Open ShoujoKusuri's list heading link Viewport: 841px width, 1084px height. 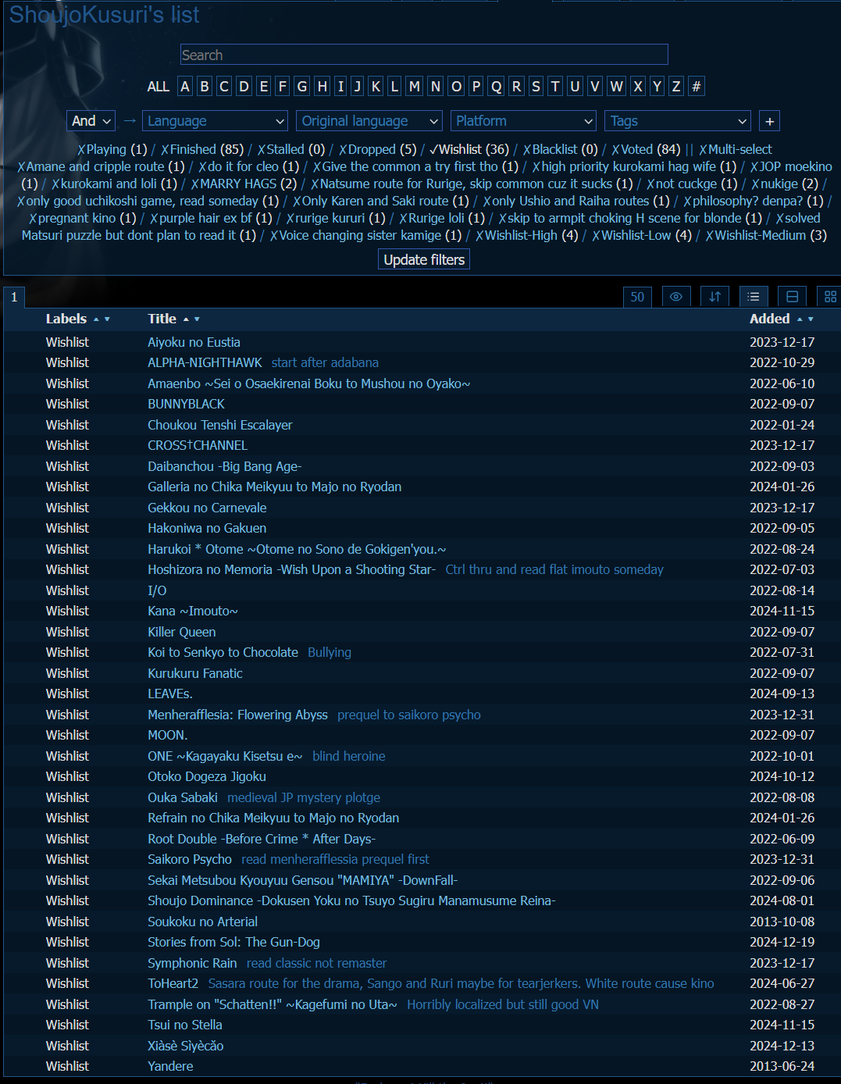pyautogui.click(x=104, y=14)
